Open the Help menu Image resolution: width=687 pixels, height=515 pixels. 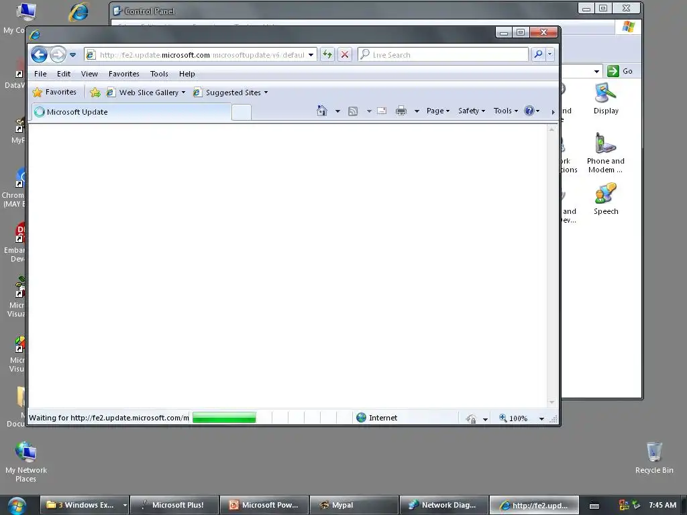187,74
